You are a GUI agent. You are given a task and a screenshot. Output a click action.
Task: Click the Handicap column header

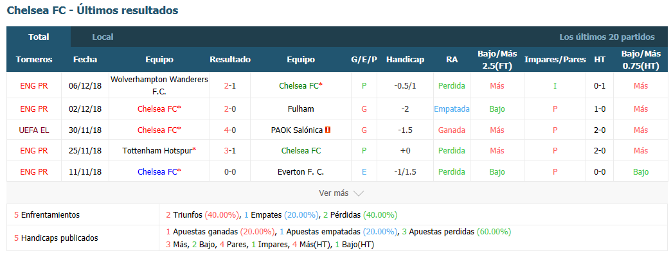pos(405,60)
